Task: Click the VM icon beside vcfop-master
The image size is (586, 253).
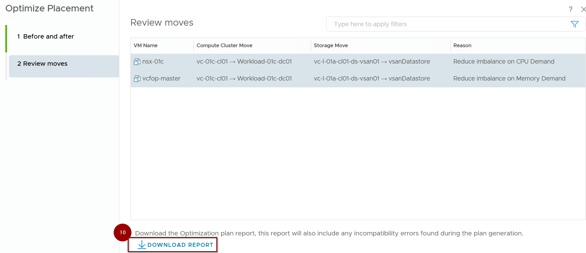Action: point(137,79)
